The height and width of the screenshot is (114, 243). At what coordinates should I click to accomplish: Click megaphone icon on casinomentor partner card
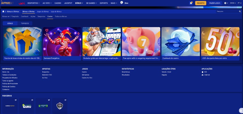tap(15, 100)
